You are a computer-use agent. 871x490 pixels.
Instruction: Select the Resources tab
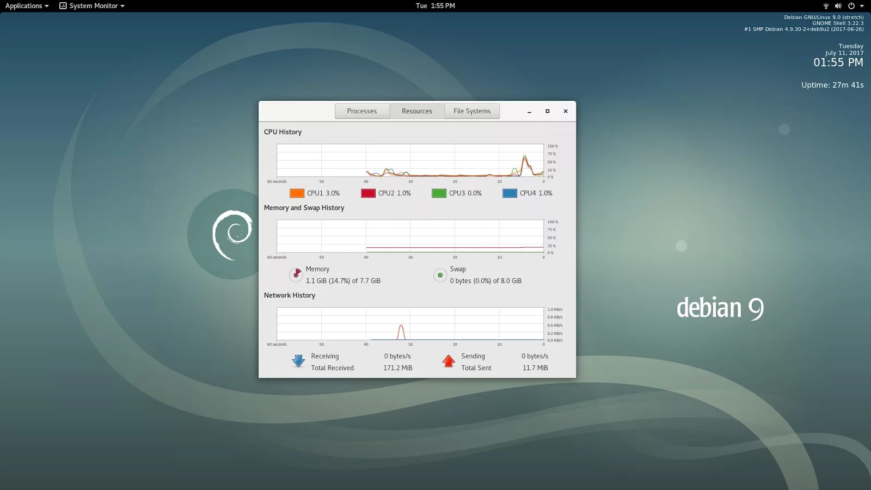(417, 111)
